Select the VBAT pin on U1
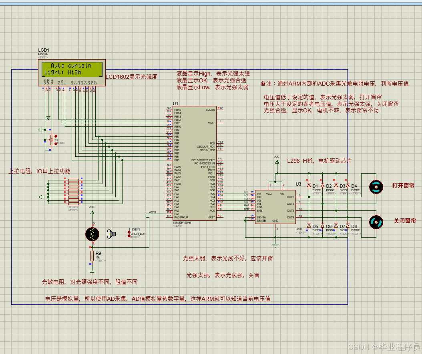Viewport: 422px width, 354px height. tap(211, 123)
